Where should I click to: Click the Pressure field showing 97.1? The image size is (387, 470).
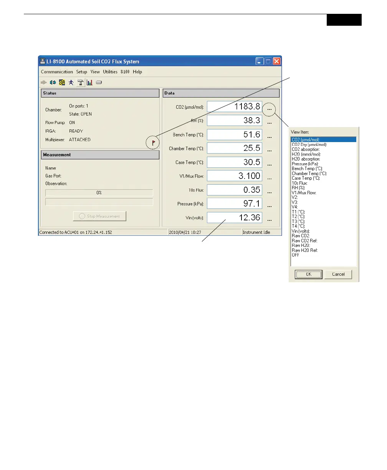(235, 204)
